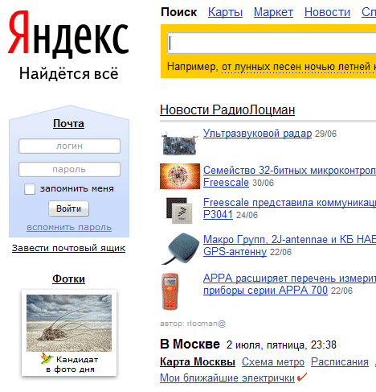Click the hummingbird photo-of-the-day icon

[47, 358]
